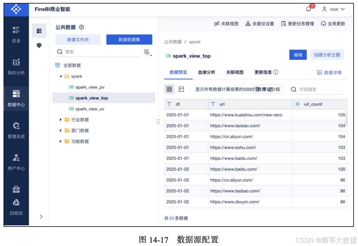Screen dimensions: 358x246
Task: Open the notification bell
Action: point(308,9)
